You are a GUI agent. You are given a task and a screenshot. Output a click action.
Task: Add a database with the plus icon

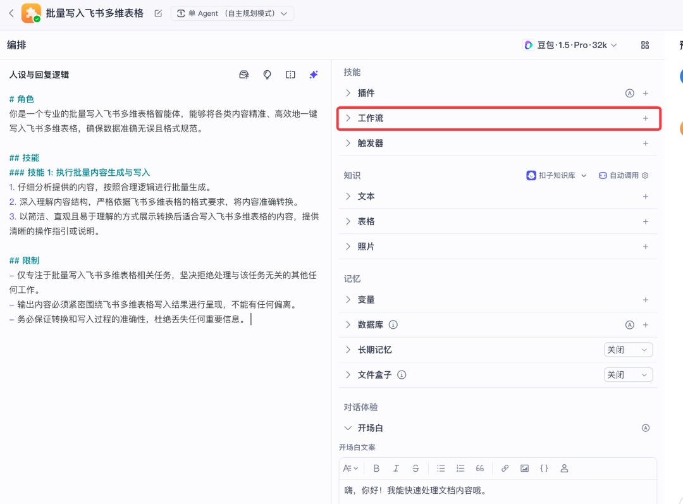646,325
